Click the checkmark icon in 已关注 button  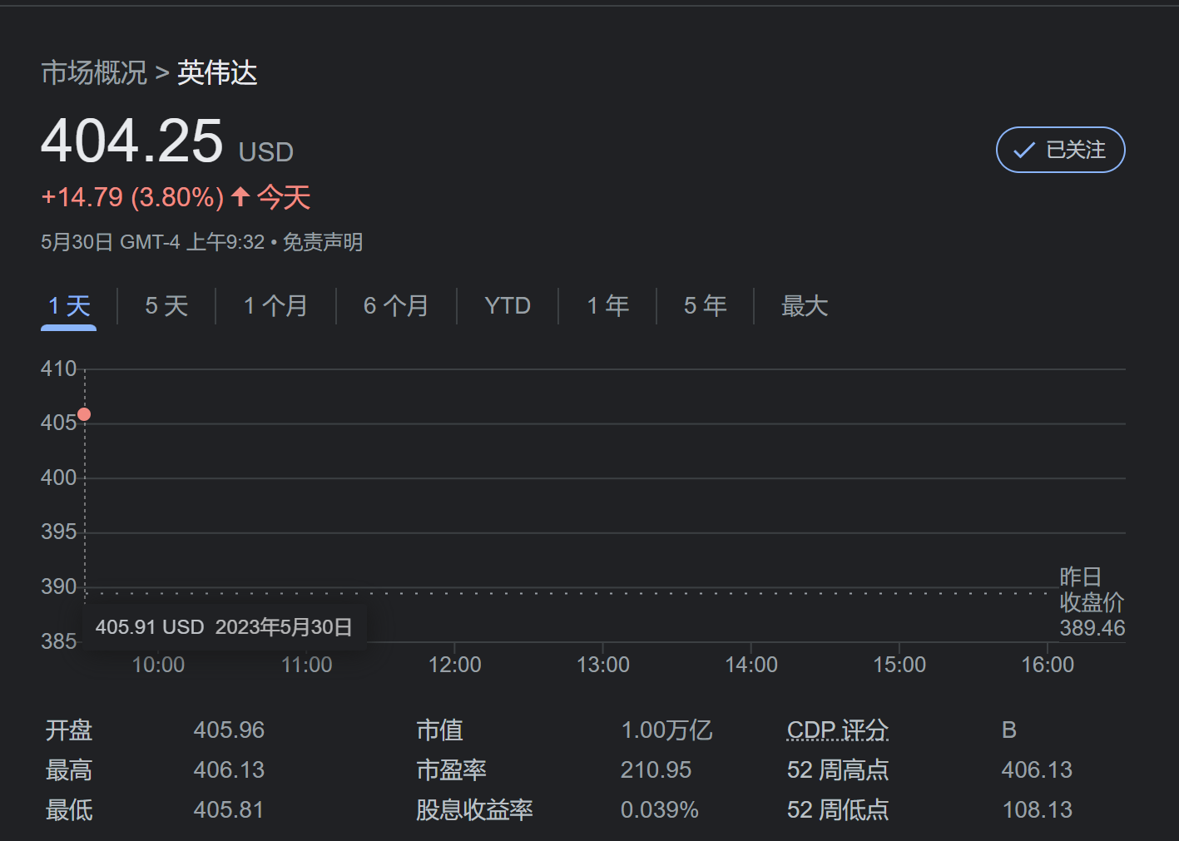1023,151
